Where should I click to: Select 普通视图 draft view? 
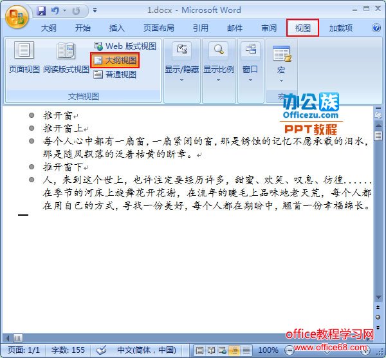(x=115, y=75)
